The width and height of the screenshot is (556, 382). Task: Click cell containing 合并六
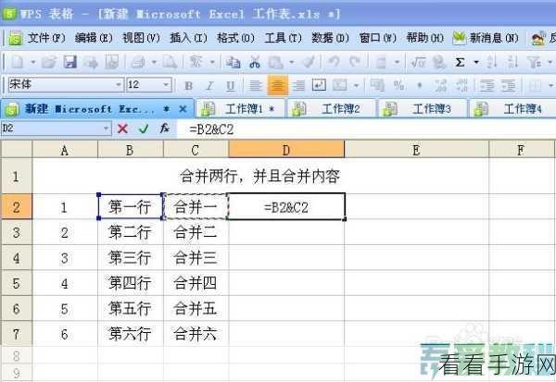(196, 334)
